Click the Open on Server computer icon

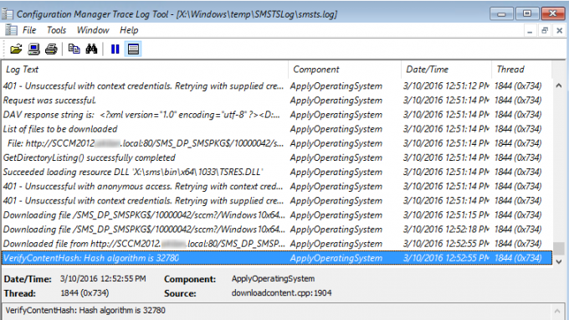tap(33, 49)
